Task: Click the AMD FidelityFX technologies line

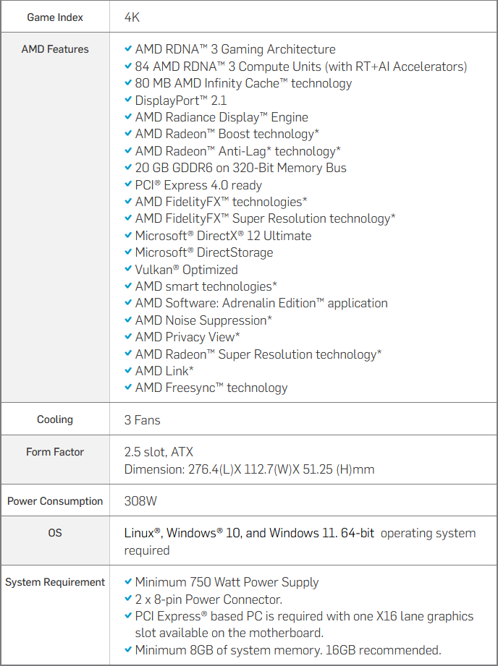Action: [x=221, y=202]
